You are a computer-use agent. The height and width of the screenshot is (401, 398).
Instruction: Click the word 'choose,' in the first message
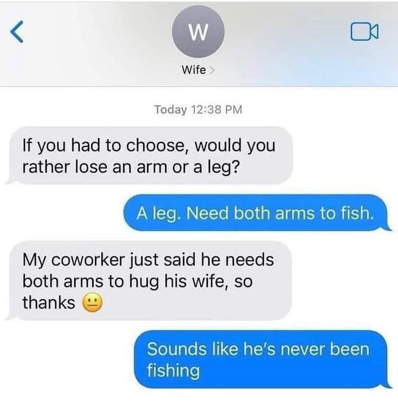tap(159, 145)
